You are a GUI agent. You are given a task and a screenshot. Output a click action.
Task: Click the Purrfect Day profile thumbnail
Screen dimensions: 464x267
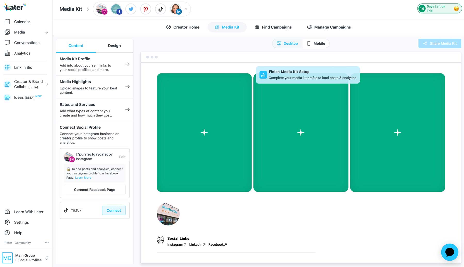(x=168, y=214)
